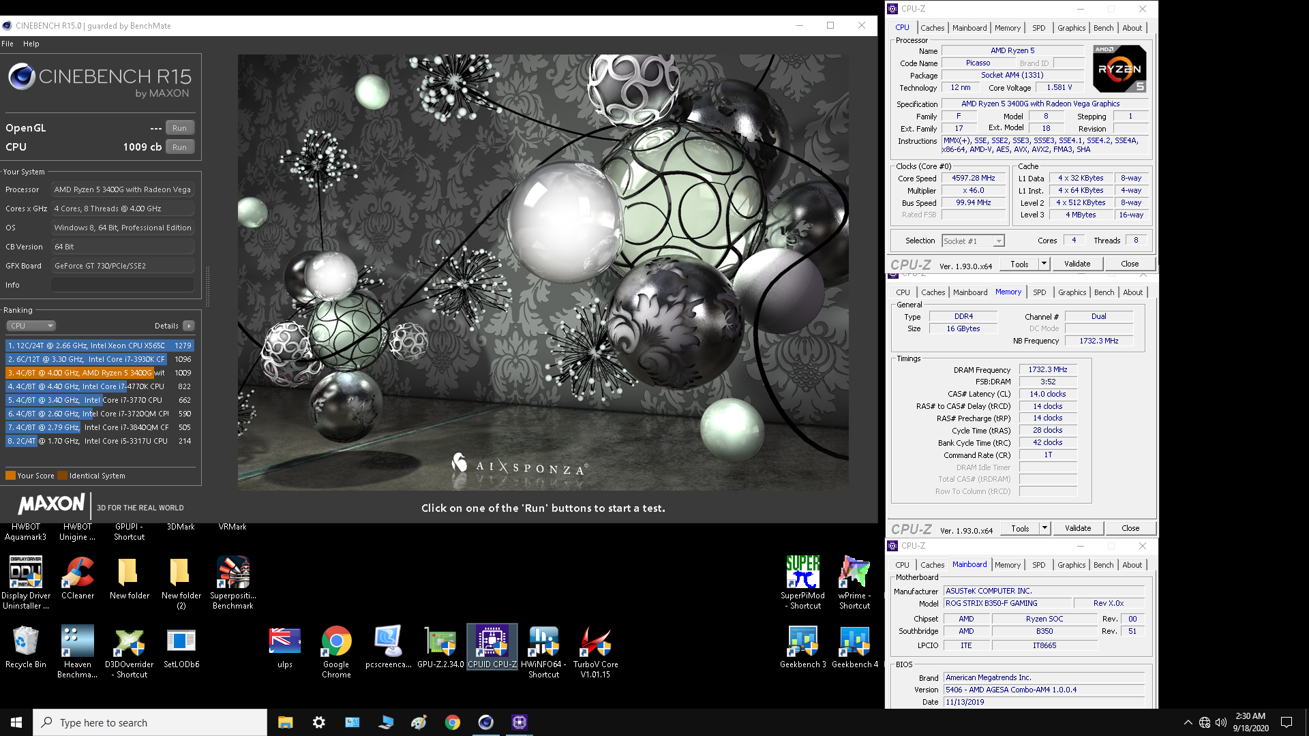Open About tab in Memory CPU-Z window
The height and width of the screenshot is (736, 1309).
click(x=1132, y=292)
